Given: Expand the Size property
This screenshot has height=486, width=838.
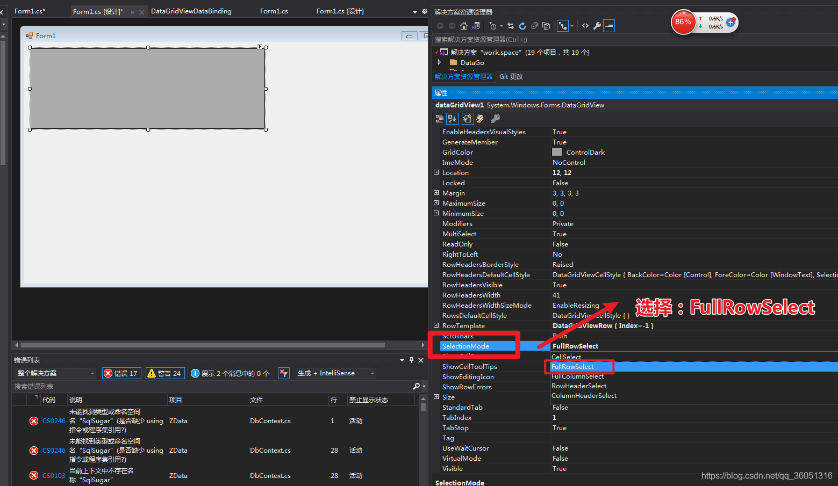Looking at the screenshot, I should (436, 397).
